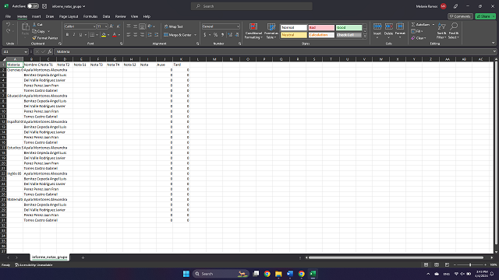This screenshot has height=280, width=499.
Task: Select the Calculation cell style
Action: (x=321, y=35)
